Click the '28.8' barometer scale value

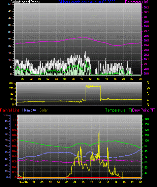pyautogui.click(x=146, y=73)
